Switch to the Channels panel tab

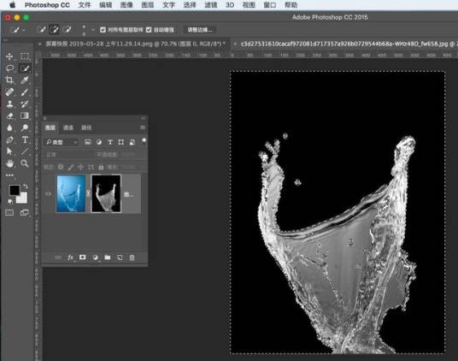pyautogui.click(x=68, y=127)
